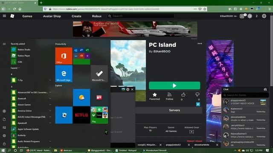
Task: Open the Create menu item
Action: 76,16
